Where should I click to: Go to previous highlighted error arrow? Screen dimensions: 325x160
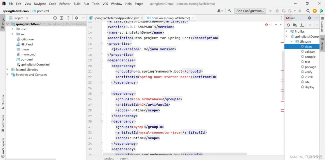click(x=276, y=25)
